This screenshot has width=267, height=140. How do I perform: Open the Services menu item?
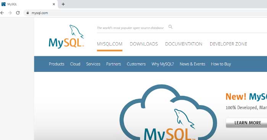(93, 64)
